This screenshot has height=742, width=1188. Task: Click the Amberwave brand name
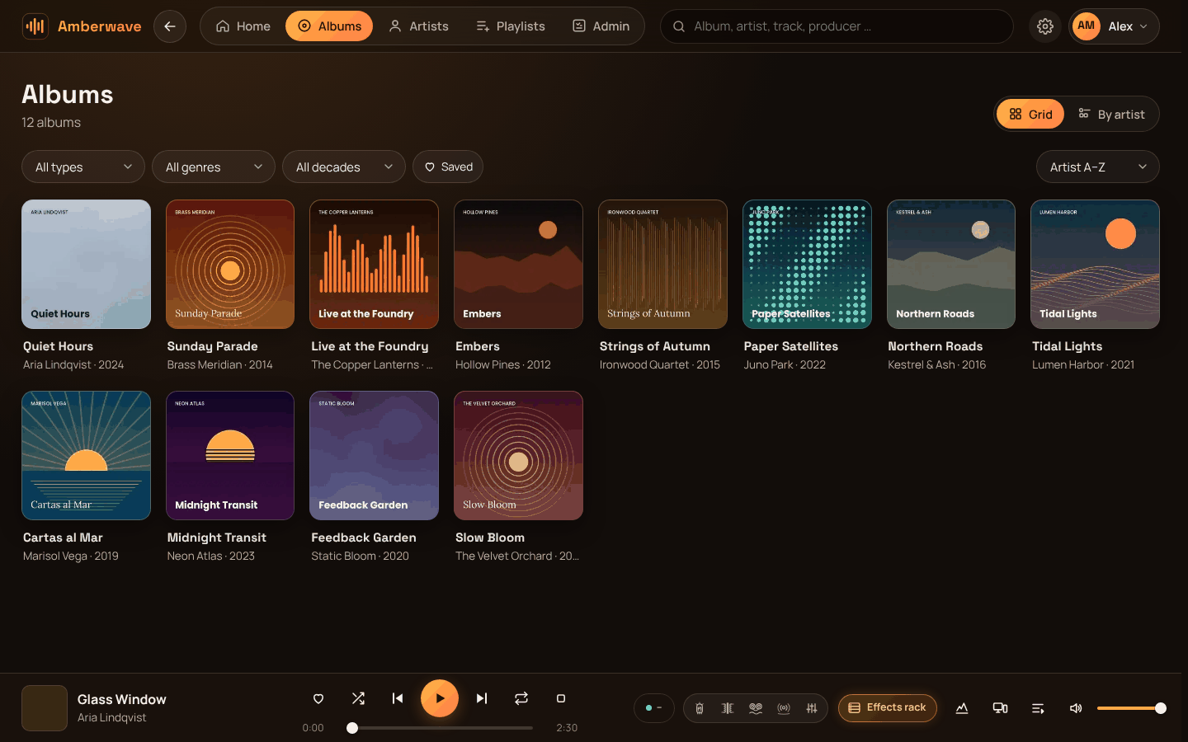99,26
